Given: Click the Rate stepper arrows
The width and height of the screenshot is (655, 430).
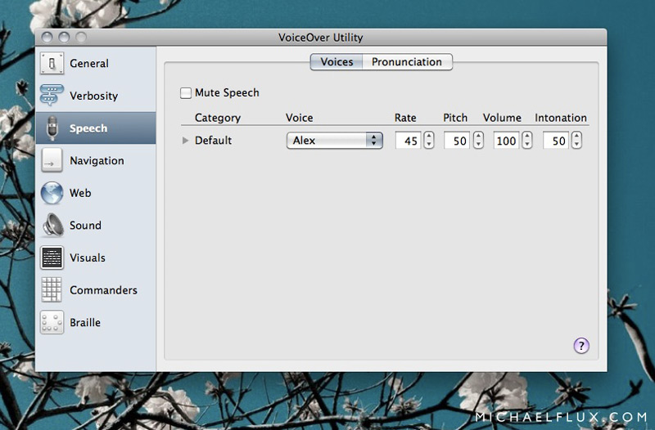Looking at the screenshot, I should tap(428, 141).
